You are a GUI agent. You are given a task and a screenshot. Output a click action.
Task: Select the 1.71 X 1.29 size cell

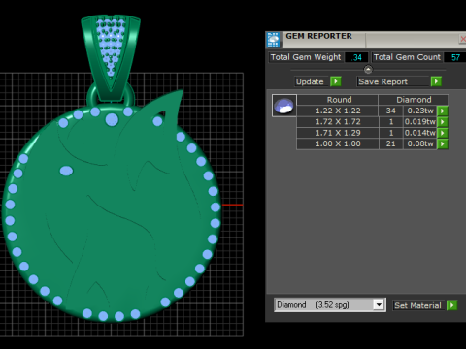coord(338,133)
